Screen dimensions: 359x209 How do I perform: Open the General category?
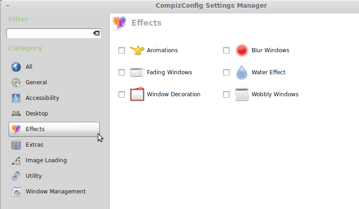coord(36,82)
